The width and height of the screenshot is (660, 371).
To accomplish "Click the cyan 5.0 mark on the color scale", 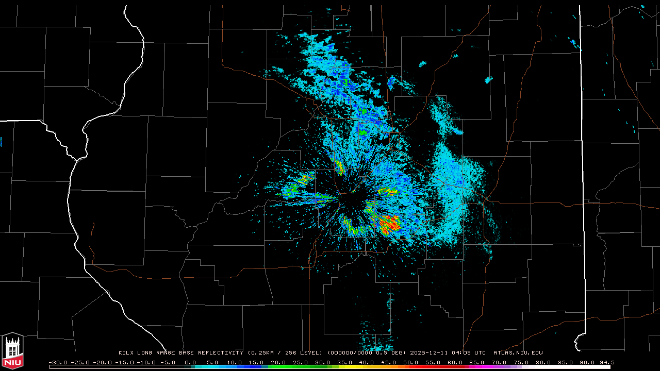I will 212,363.
